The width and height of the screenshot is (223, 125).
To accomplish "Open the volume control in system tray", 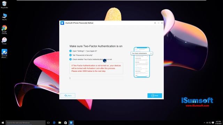I will click(207, 123).
